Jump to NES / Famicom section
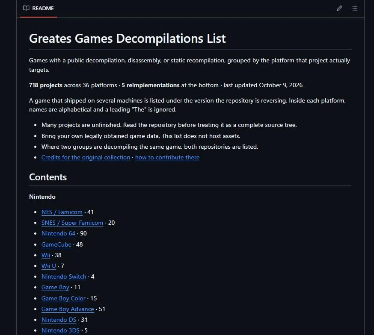Viewport: 374px width, 335px height. (x=62, y=212)
